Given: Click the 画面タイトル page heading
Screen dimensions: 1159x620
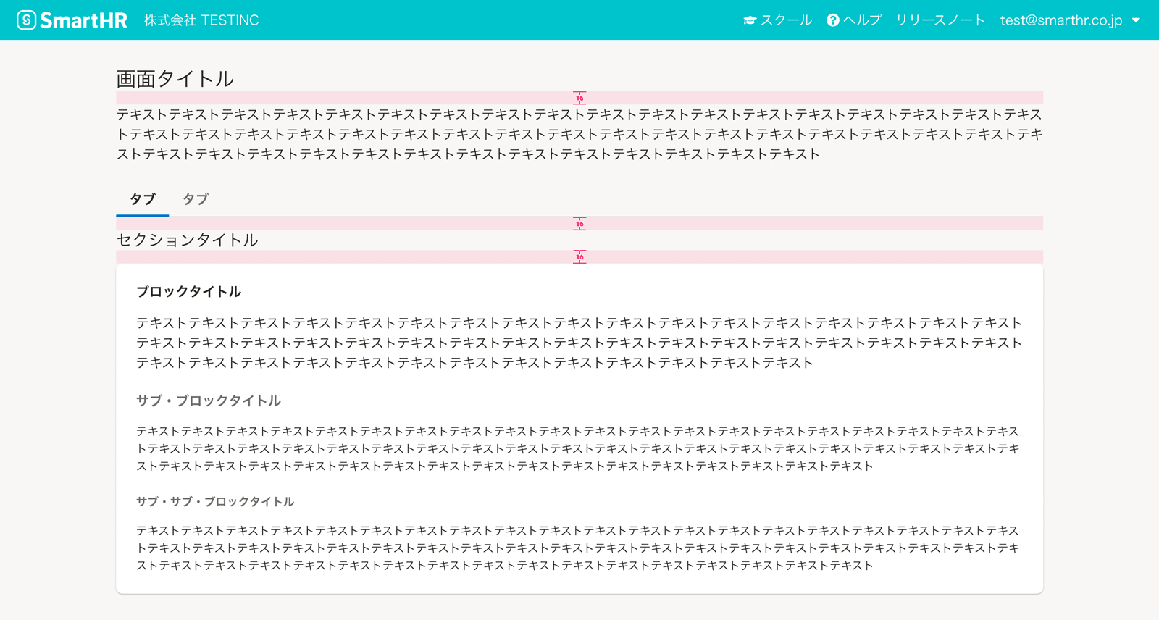Looking at the screenshot, I should click(x=175, y=79).
